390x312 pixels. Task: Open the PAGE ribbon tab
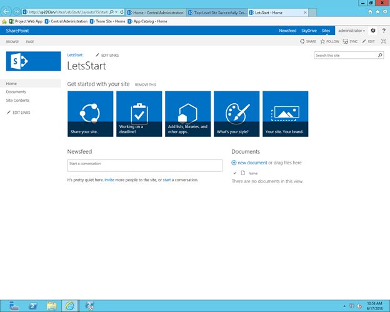point(30,41)
